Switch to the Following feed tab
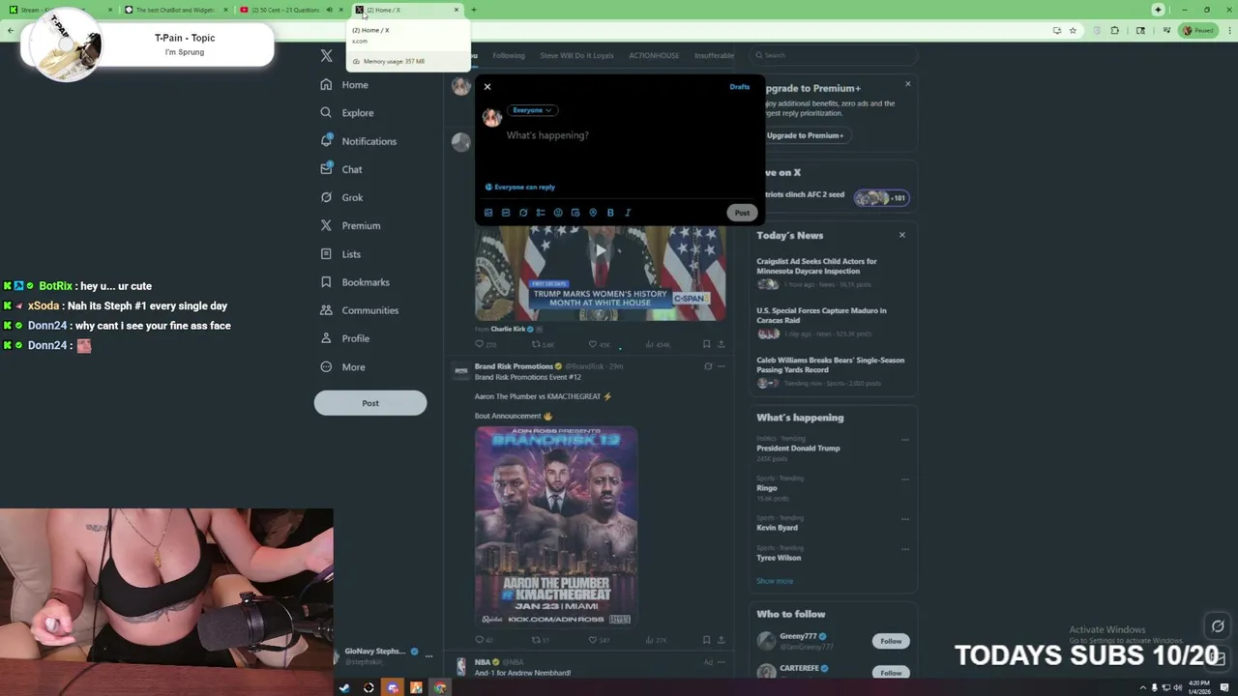1238x696 pixels. (509, 55)
